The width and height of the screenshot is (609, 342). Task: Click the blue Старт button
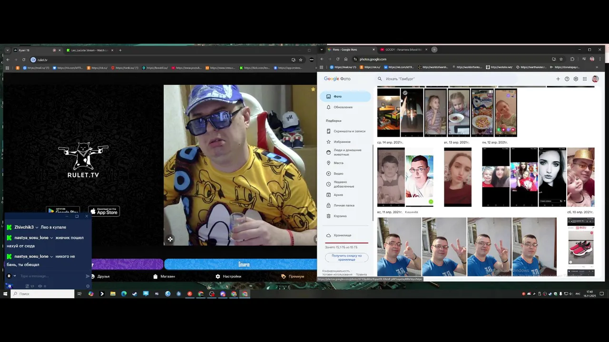point(241,265)
